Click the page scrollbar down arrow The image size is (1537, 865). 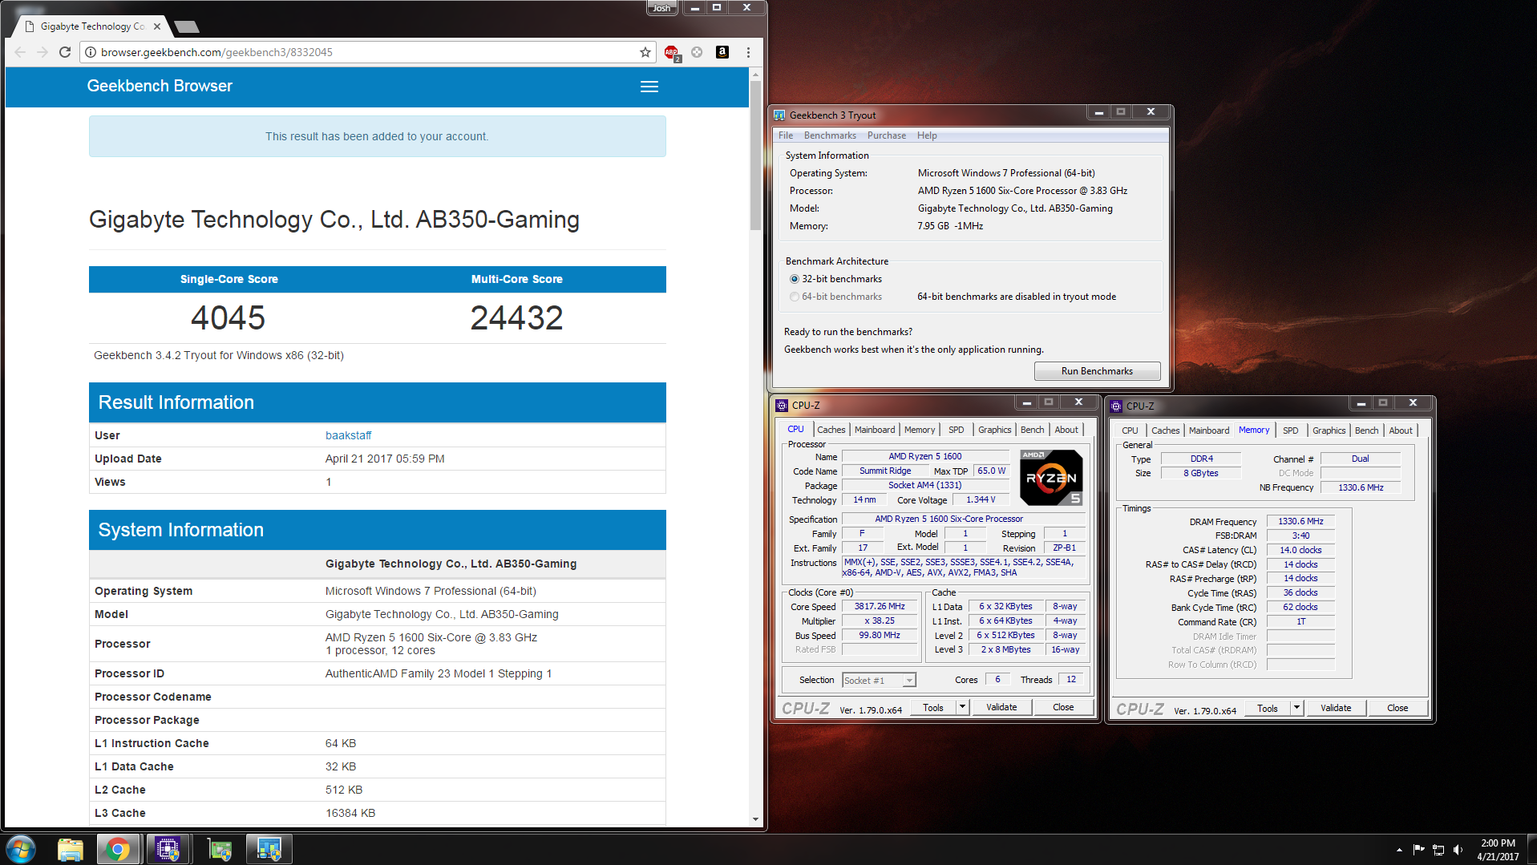point(755,819)
